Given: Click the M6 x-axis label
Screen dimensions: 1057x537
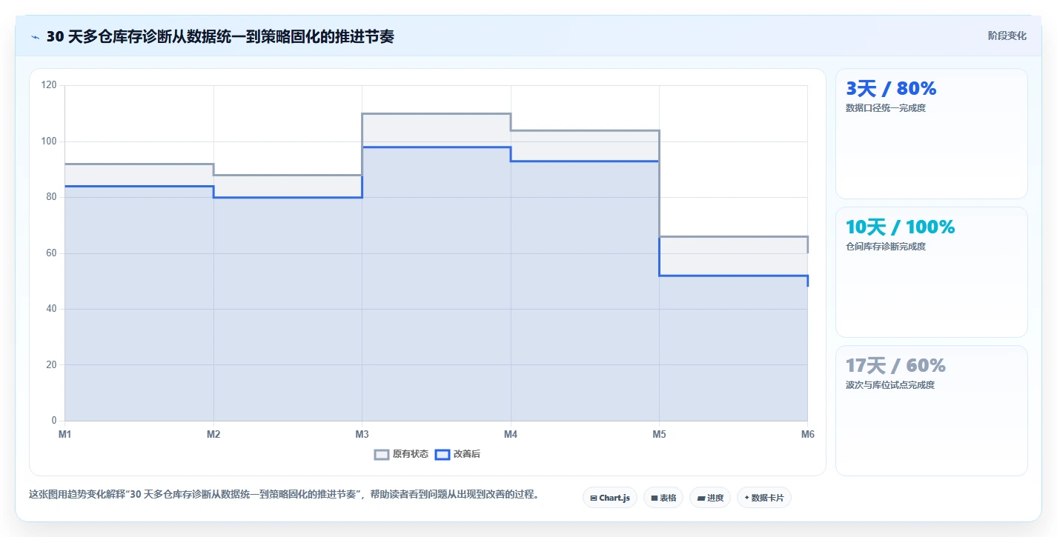Looking at the screenshot, I should 807,435.
